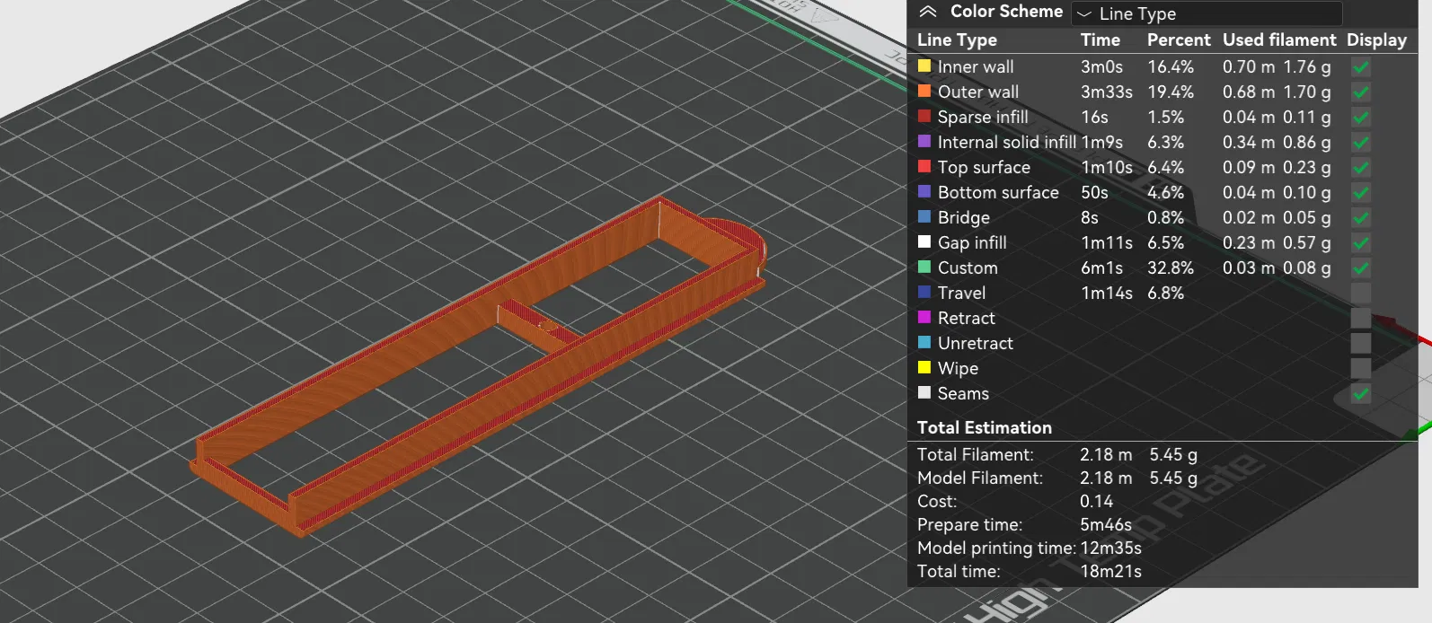Click the Outer wall time 3m33s
The height and width of the screenshot is (623, 1432).
click(x=1107, y=92)
